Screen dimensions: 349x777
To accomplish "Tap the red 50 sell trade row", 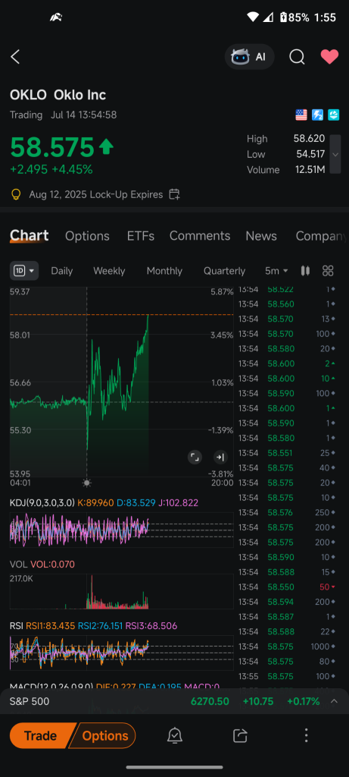I will click(287, 587).
